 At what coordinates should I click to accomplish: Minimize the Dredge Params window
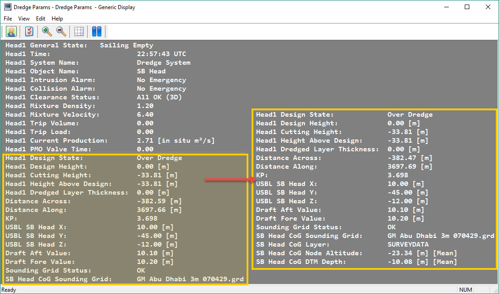point(446,7)
